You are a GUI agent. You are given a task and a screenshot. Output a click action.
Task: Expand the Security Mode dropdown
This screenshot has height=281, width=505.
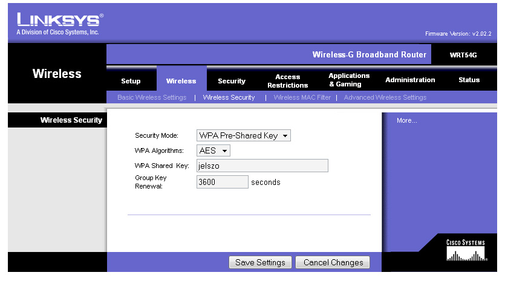tap(244, 135)
